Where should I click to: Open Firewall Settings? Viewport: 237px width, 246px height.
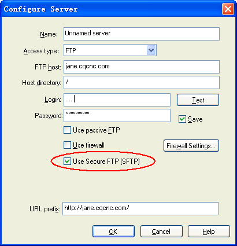191,146
